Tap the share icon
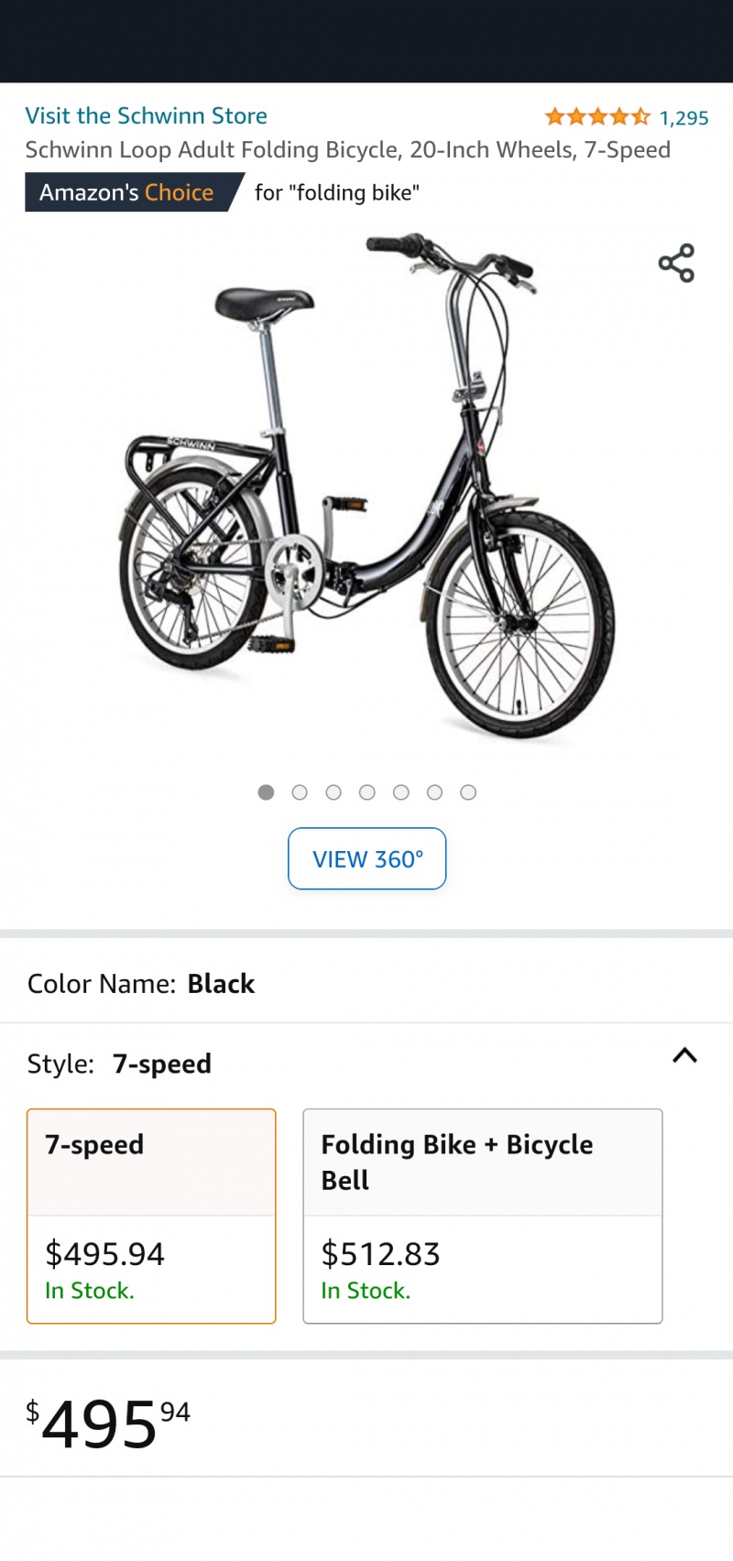Image resolution: width=733 pixels, height=1561 pixels. (676, 263)
